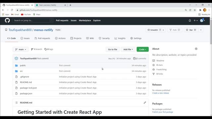Click Explore in the top navigation
The width and height of the screenshot is (212, 119).
click(x=97, y=20)
